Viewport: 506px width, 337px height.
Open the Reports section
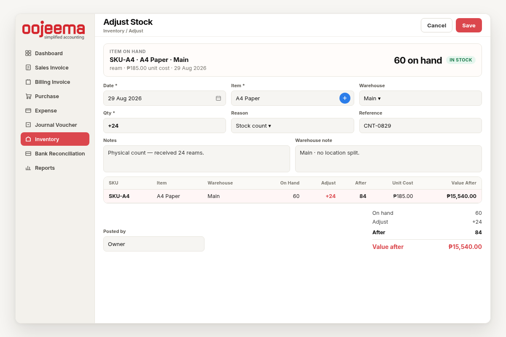click(55, 168)
